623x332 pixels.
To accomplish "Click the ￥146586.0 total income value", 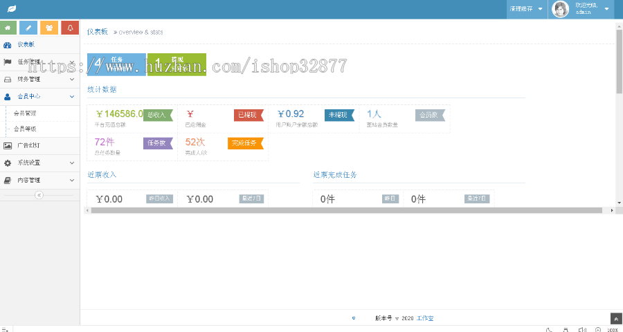I will point(120,114).
